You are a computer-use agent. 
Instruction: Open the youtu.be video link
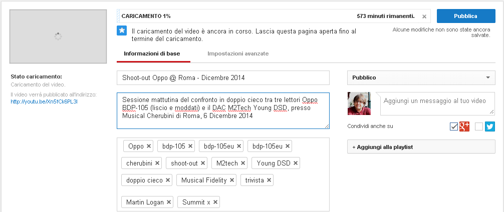(44, 101)
